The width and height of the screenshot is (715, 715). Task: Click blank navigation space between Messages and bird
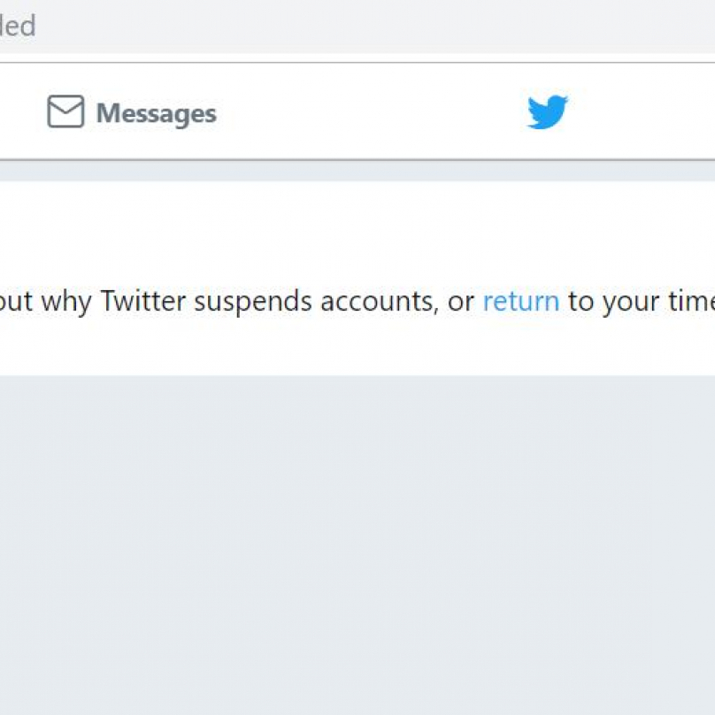coord(372,112)
